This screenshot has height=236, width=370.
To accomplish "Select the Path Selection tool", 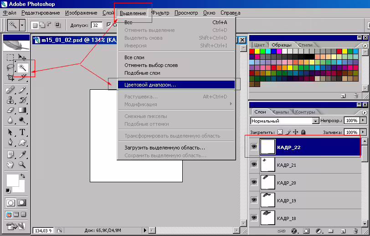I will click(x=10, y=132).
